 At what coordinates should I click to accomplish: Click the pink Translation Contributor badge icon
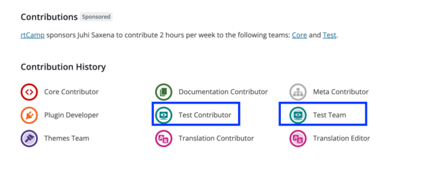point(163,138)
